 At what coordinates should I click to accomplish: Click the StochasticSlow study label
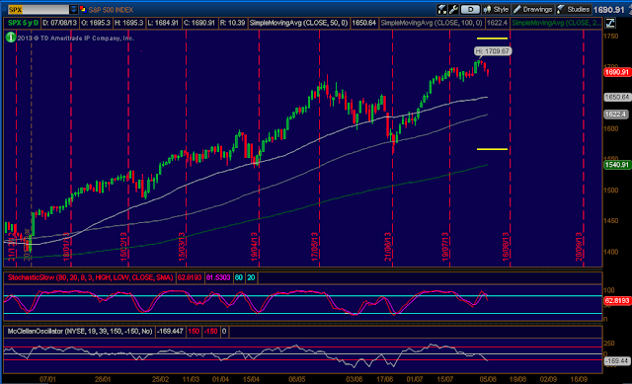tap(90, 277)
